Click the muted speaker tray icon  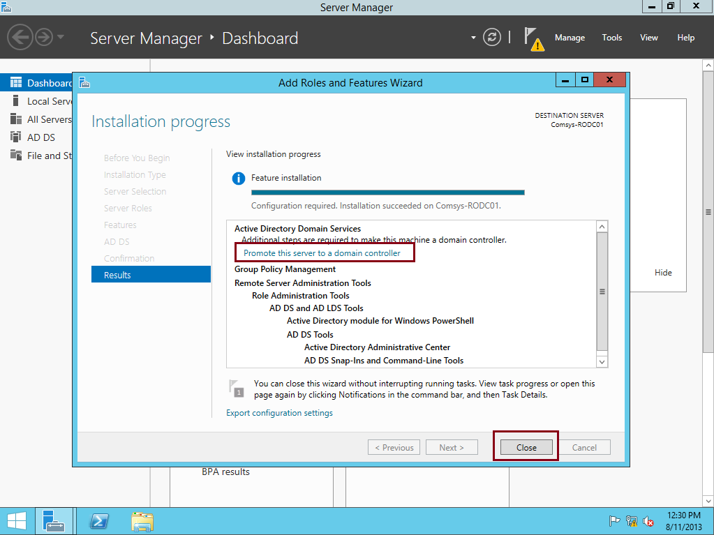tap(648, 521)
